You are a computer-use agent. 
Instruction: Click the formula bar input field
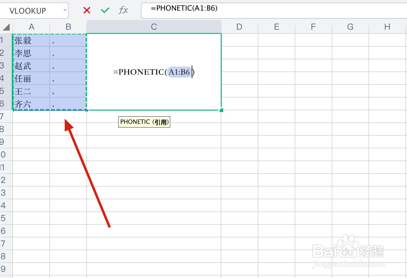point(274,10)
